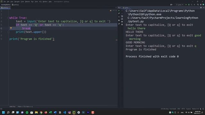Select the pytest run tab in Run panel
This screenshot has width=205, height=115.
click(x=126, y=8)
